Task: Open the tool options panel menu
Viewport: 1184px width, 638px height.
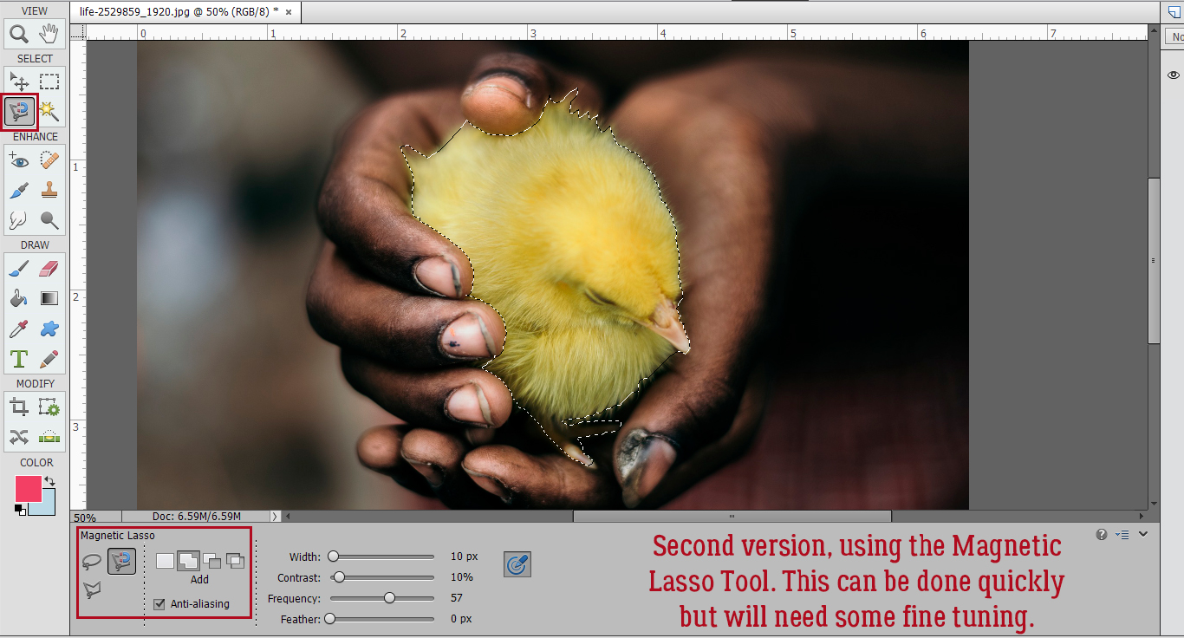Action: coord(1122,535)
